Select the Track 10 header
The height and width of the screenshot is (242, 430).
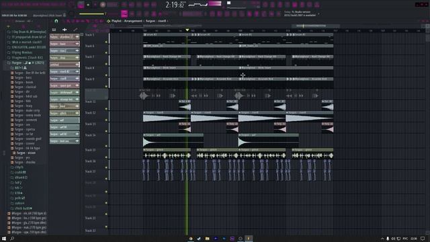[96, 94]
